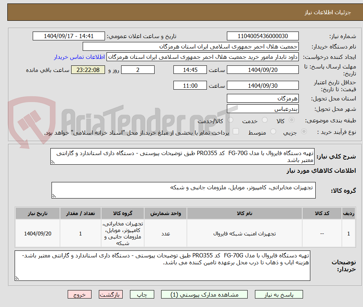Click the چاپ print button
The width and height of the screenshot is (363, 307).
tap(142, 294)
